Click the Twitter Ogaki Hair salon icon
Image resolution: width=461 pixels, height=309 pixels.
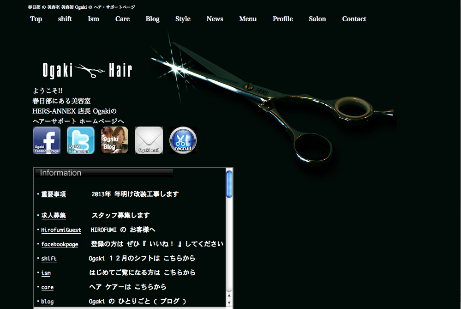[81, 140]
